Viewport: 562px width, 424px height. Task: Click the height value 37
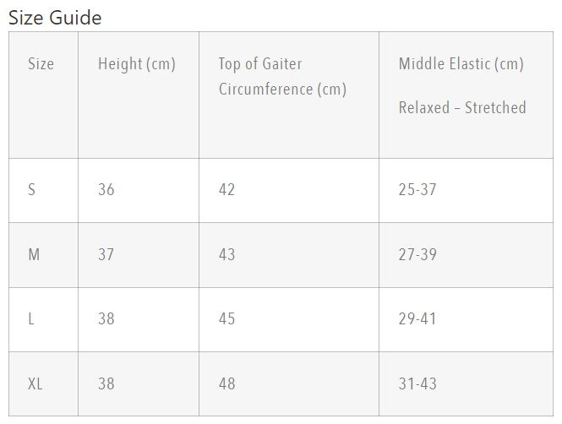pos(106,254)
